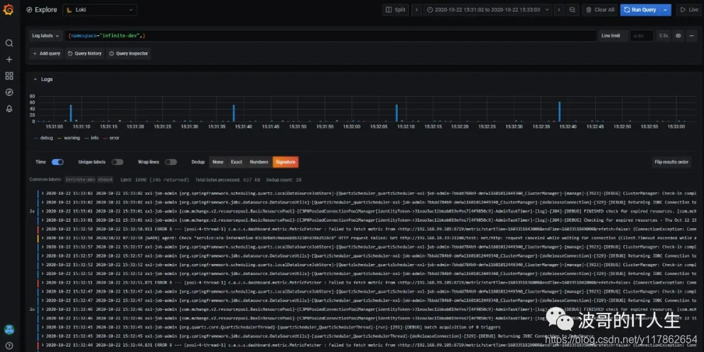
Task: Click the Split button
Action: 396,9
